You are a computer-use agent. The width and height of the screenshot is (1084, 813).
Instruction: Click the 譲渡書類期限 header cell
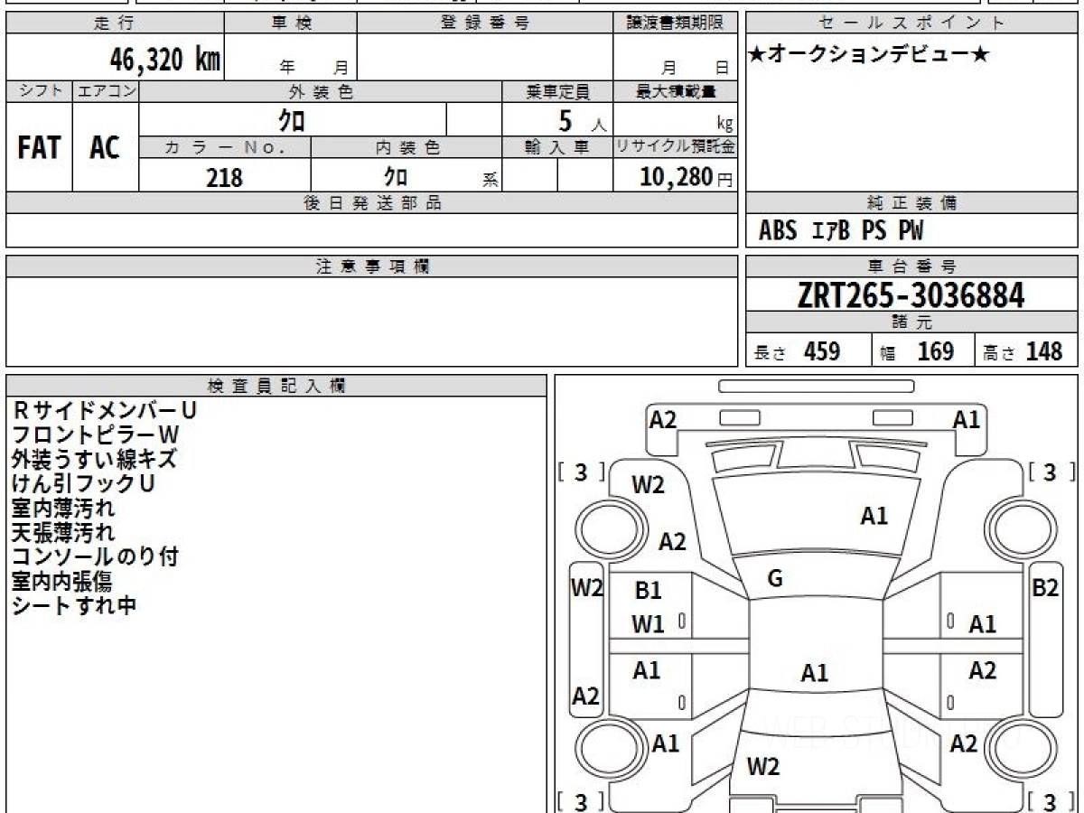click(675, 24)
